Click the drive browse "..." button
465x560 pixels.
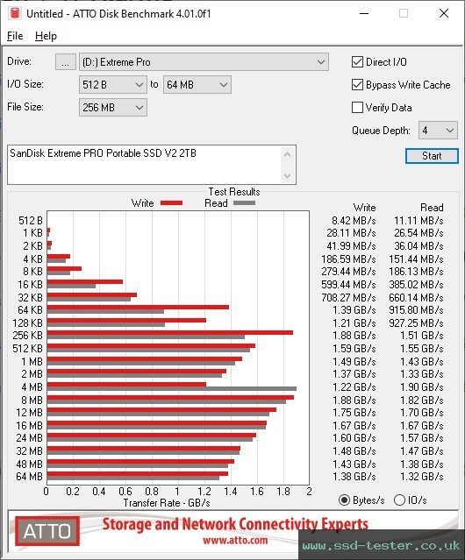pos(66,62)
